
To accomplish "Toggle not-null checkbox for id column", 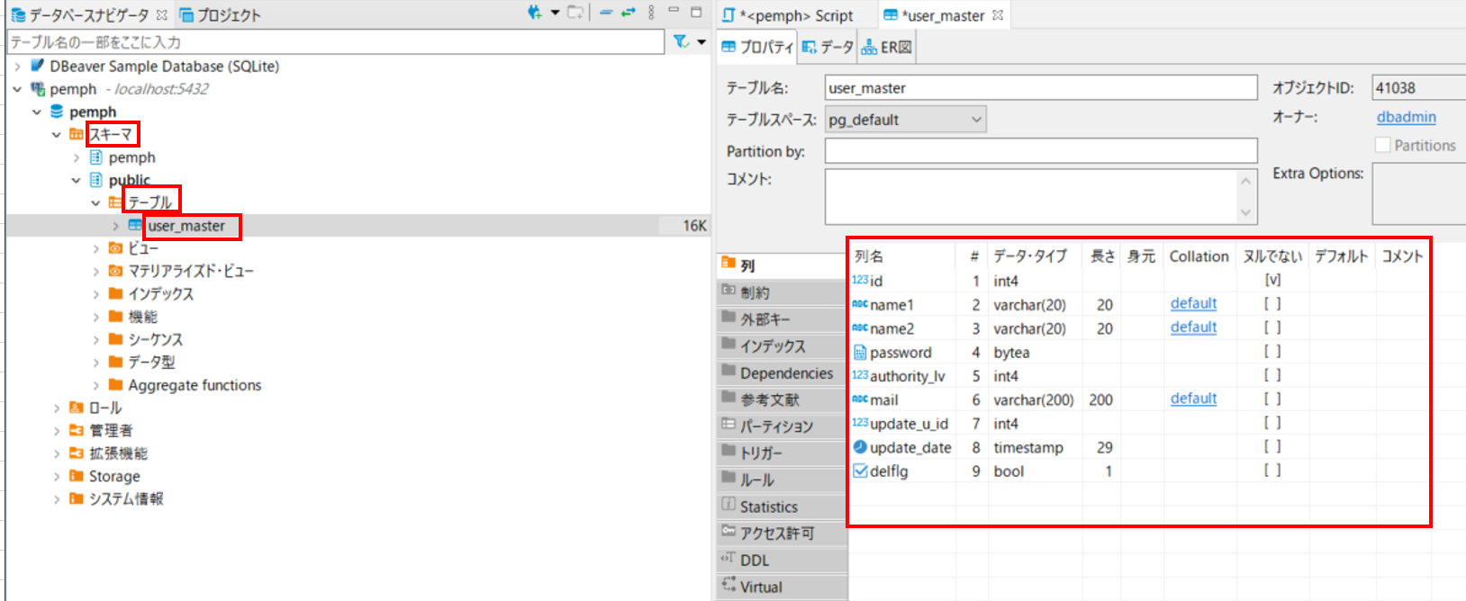I will [x=1272, y=281].
